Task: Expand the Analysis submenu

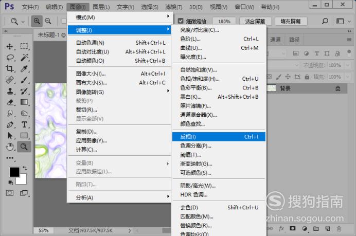Action: pyautogui.click(x=119, y=197)
